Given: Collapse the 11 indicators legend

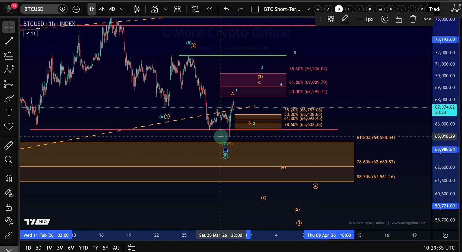Looking at the screenshot, I should point(30,33).
